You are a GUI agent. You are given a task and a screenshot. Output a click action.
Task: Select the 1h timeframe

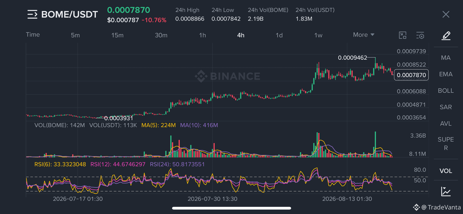[203, 35]
